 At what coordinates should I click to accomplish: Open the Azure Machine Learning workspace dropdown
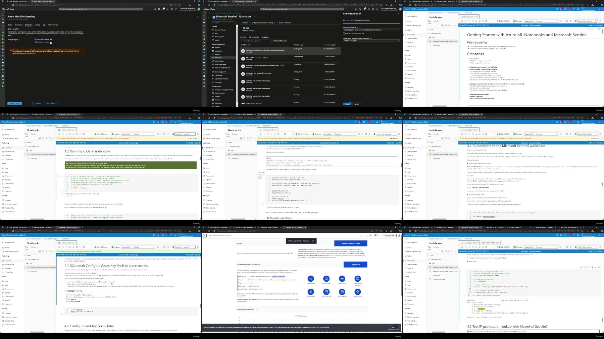click(371, 41)
